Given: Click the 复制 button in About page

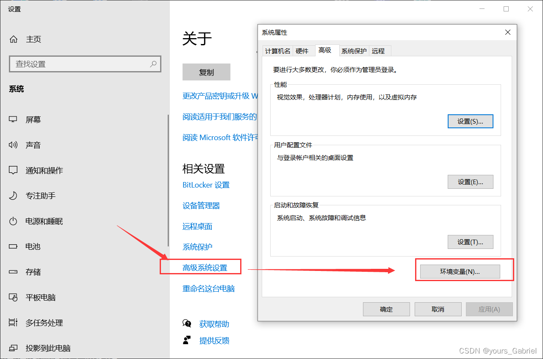Looking at the screenshot, I should tap(206, 72).
